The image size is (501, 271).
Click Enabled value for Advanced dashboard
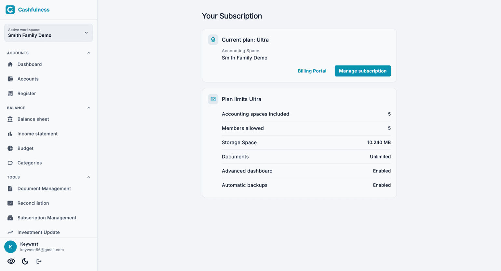[382, 171]
